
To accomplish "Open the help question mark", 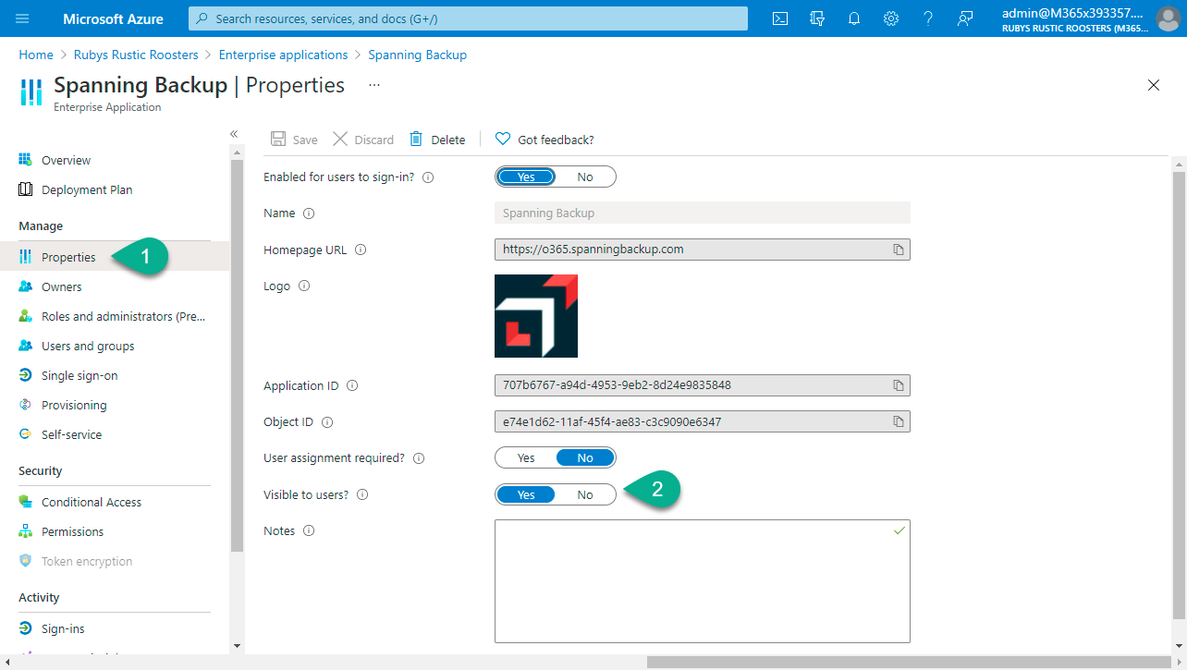I will (928, 18).
